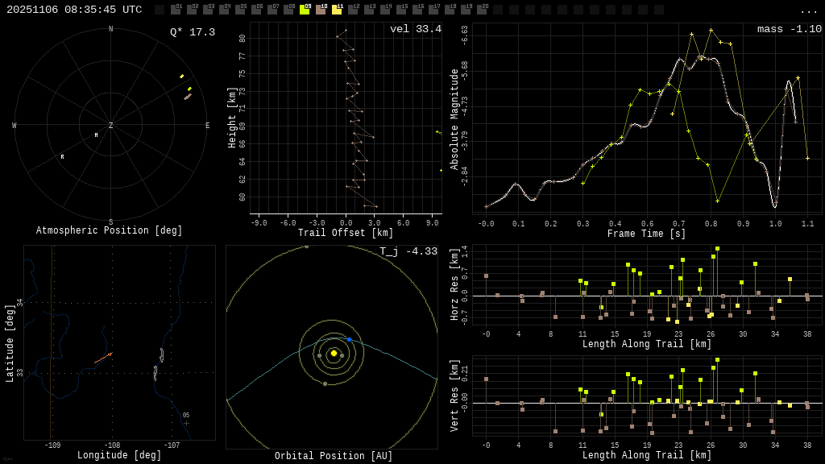Open the three-dot overflow menu
This screenshot has width=825, height=464.
[x=809, y=10]
